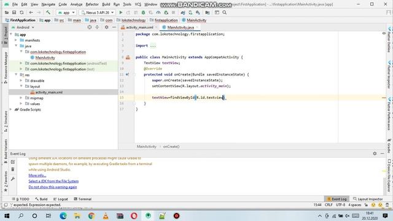Open the Navigate menu
Image resolution: width=393 pixels, height=221 pixels.
(x=48, y=4)
